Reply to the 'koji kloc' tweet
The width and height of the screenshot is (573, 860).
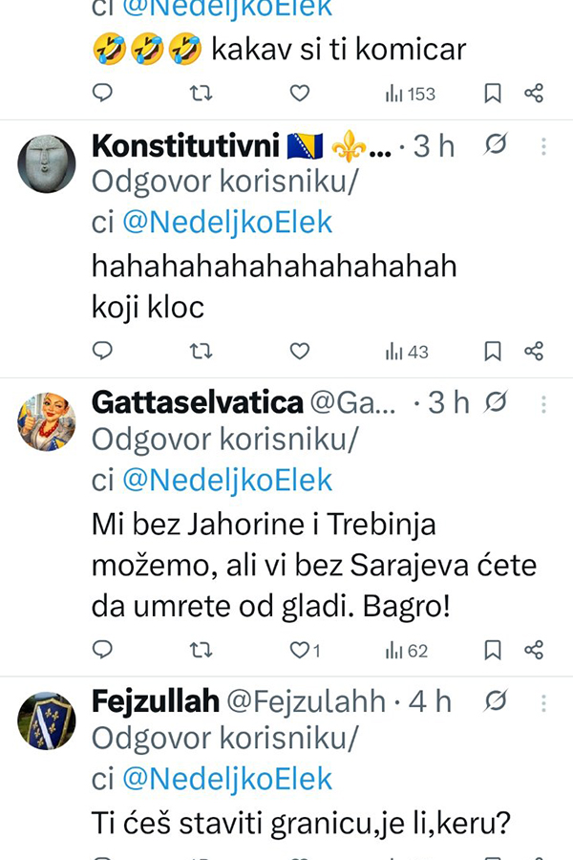coord(102,351)
